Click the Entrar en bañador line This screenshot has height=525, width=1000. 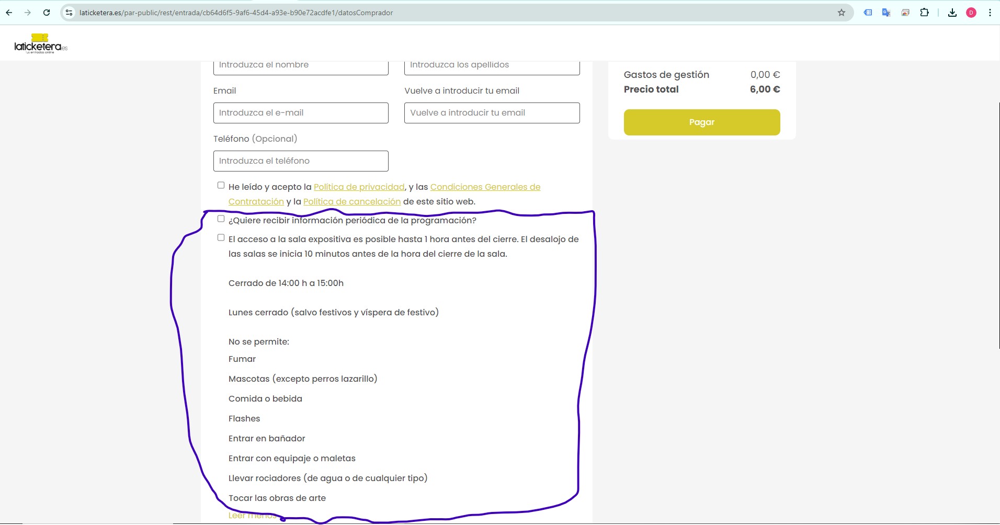[x=267, y=438]
